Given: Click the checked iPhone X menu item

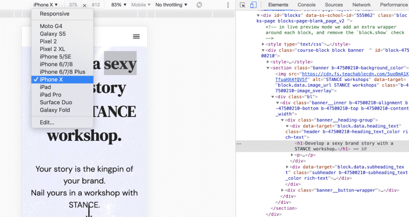Looking at the screenshot, I should (x=62, y=79).
